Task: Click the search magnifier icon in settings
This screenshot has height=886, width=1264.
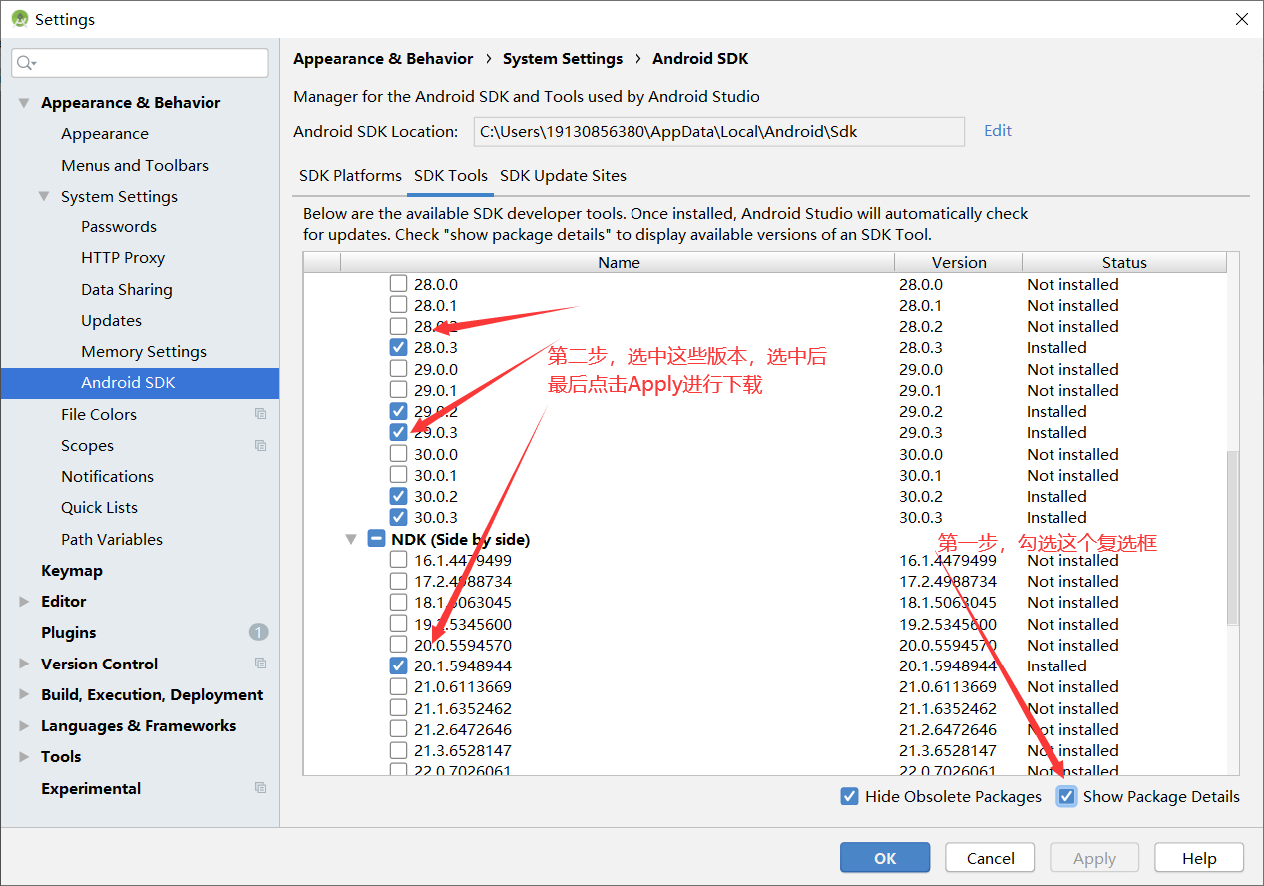Action: tap(25, 63)
